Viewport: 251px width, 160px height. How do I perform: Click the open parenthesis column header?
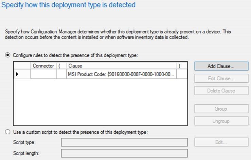(x=61, y=66)
